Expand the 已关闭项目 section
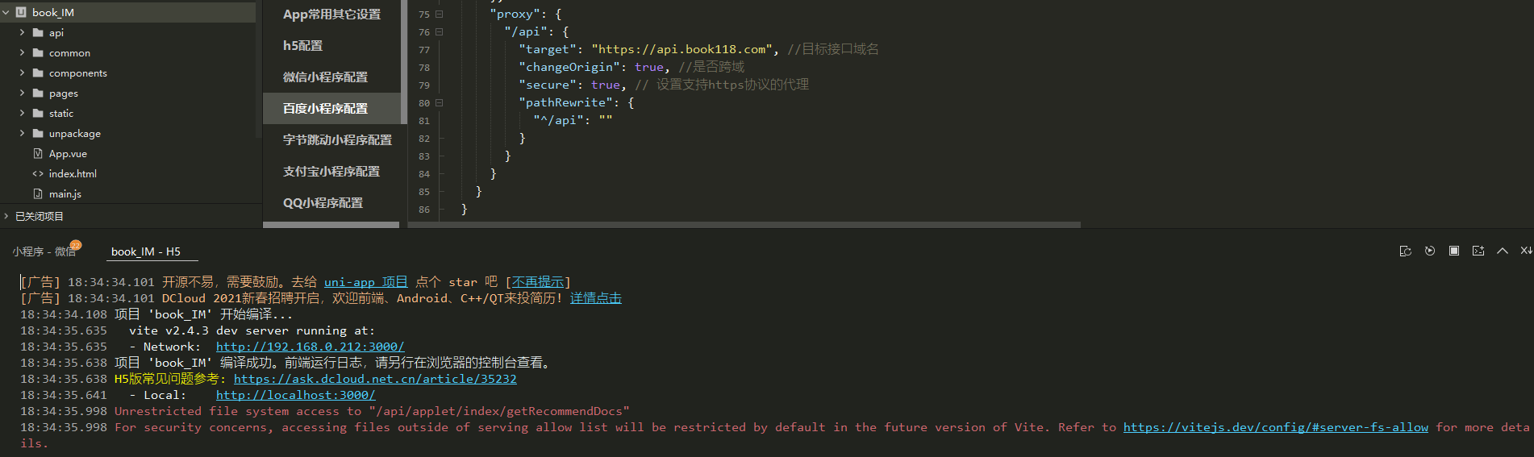Viewport: 1534px width, 457px height. tap(6, 216)
